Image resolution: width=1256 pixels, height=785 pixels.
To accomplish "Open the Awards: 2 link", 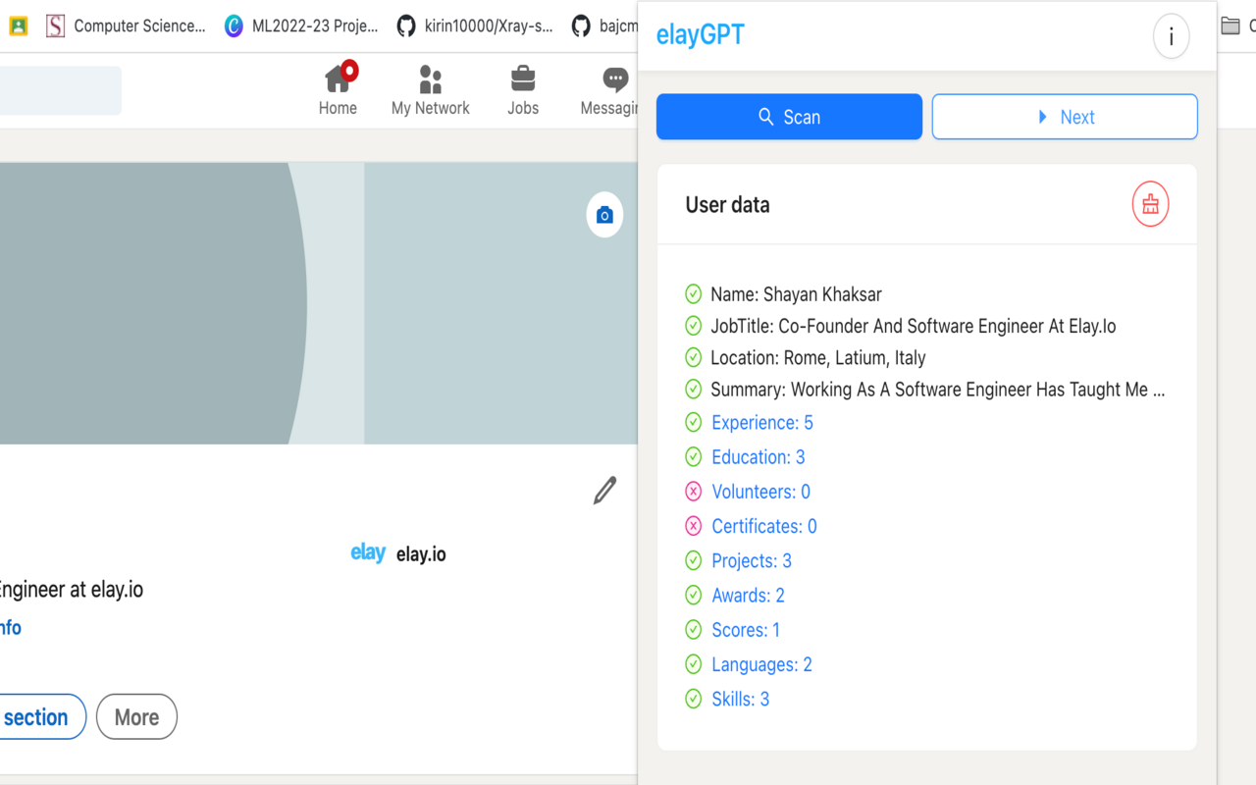I will pyautogui.click(x=748, y=596).
